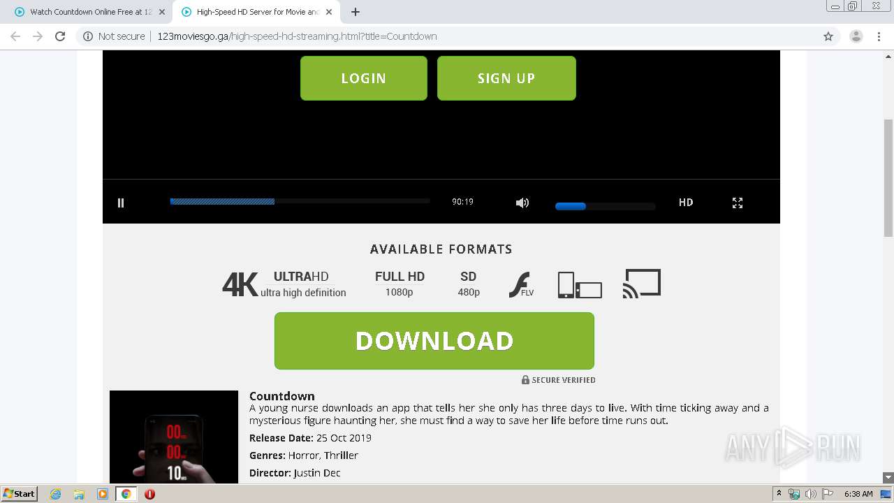Image resolution: width=894 pixels, height=503 pixels.
Task: Go forward with the browser forward arrow
Action: (x=38, y=36)
